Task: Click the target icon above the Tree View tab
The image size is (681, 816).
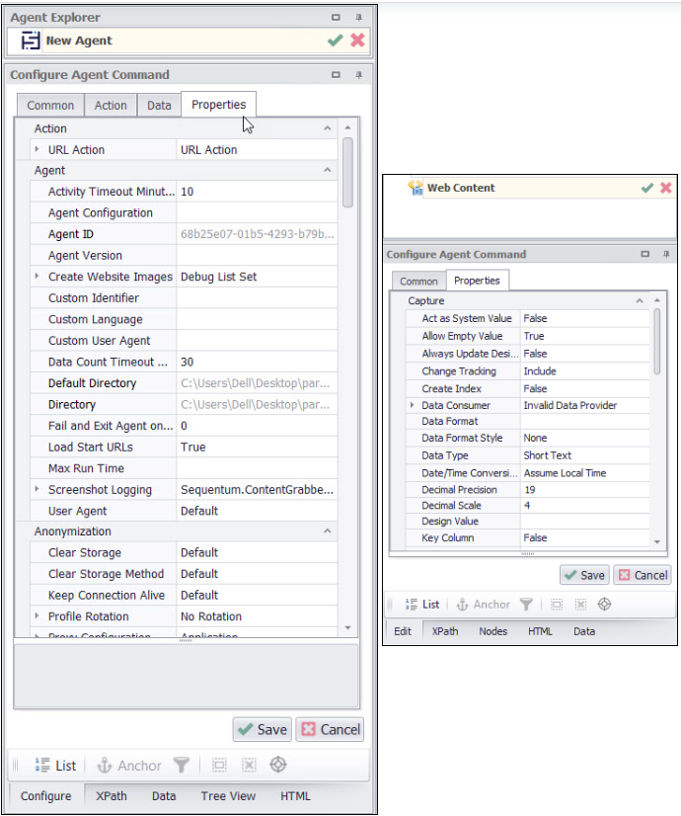Action: [x=278, y=765]
